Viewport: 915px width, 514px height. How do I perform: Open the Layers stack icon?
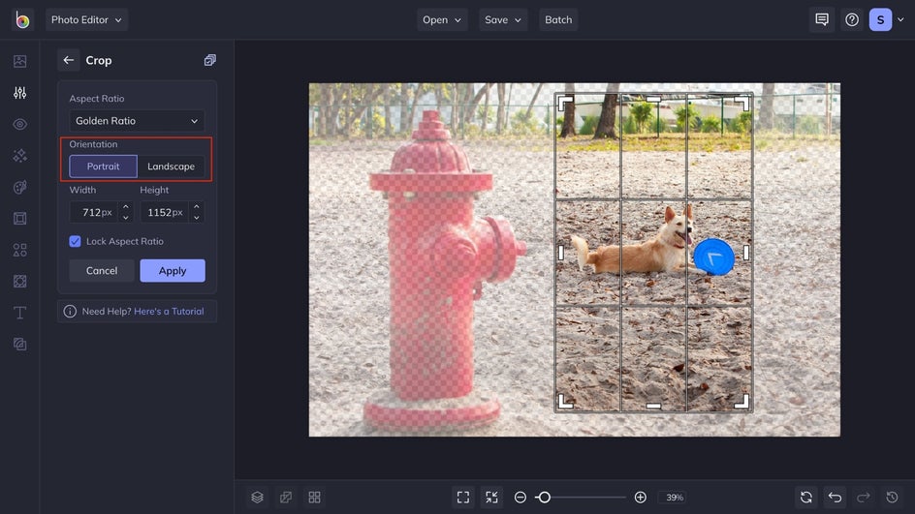tap(258, 498)
